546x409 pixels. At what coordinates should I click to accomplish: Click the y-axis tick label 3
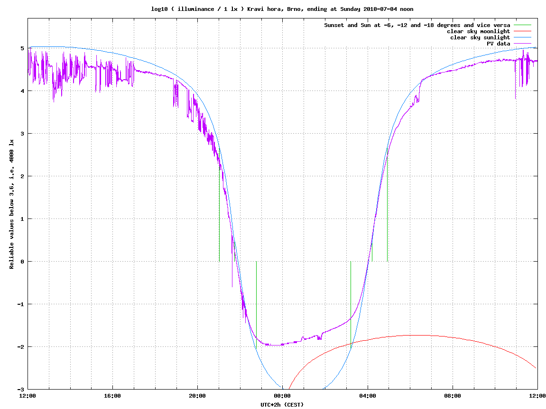[x=22, y=134]
